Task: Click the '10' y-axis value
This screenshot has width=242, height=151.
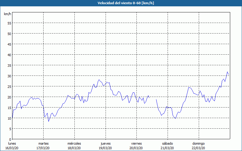Action: pos(9,118)
